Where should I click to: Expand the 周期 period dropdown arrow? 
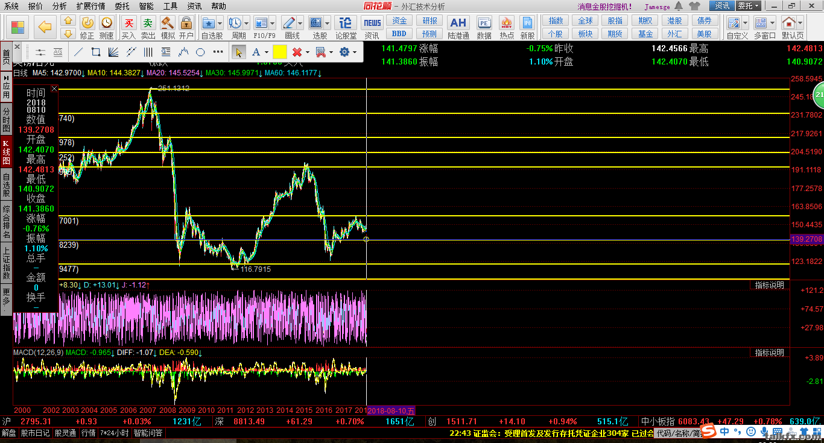pyautogui.click(x=246, y=23)
